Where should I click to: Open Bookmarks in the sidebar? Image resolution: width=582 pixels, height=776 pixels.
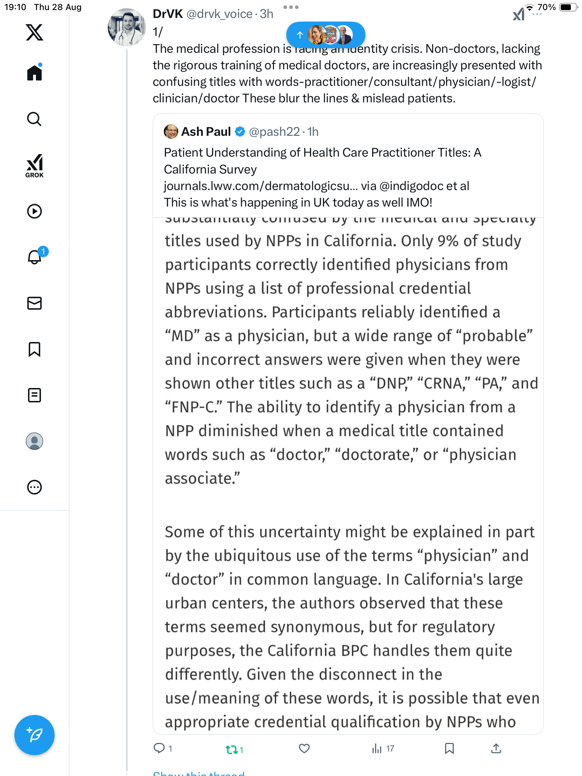pos(34,349)
